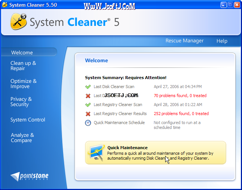Click the yellow System Cleaner 5 logo
This screenshot has width=242, height=190.
[18, 21]
